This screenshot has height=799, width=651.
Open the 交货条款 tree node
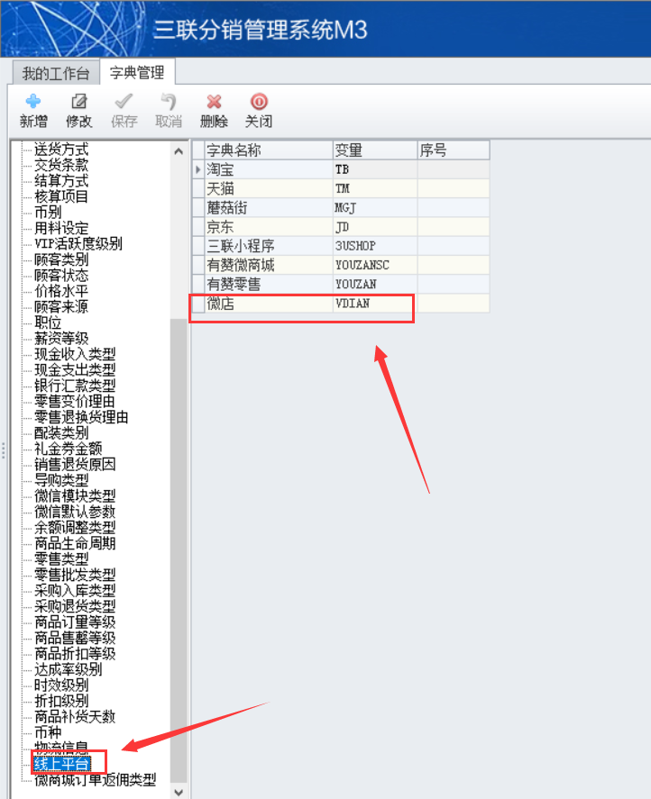[61, 165]
